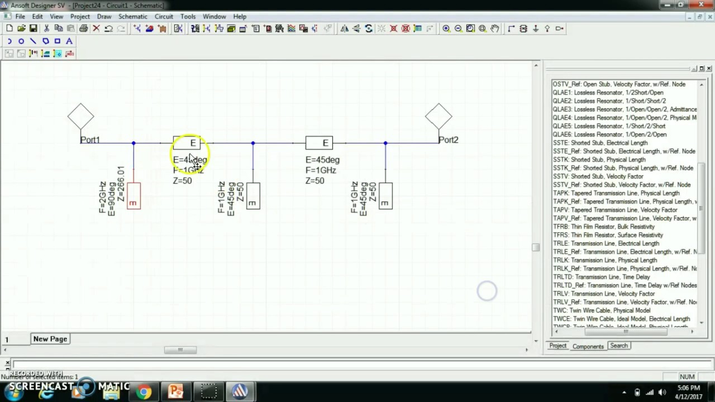Viewport: 715px width, 402px height.
Task: Select TRLTD: Transmission Line, Time Delay
Action: point(602,277)
